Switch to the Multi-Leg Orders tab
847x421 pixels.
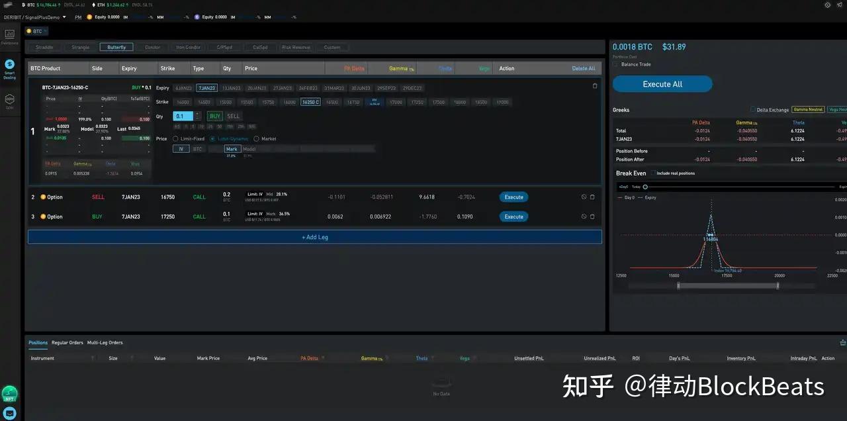[x=105, y=343]
